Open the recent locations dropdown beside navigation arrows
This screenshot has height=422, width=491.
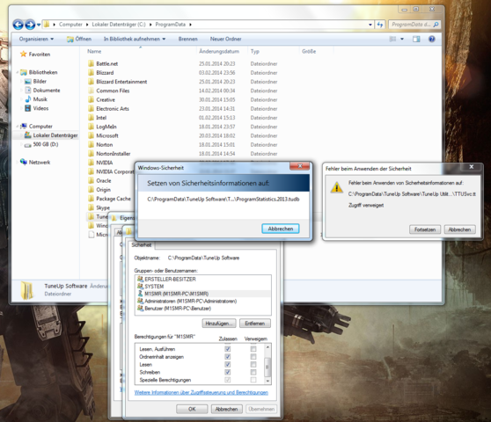[x=39, y=25]
